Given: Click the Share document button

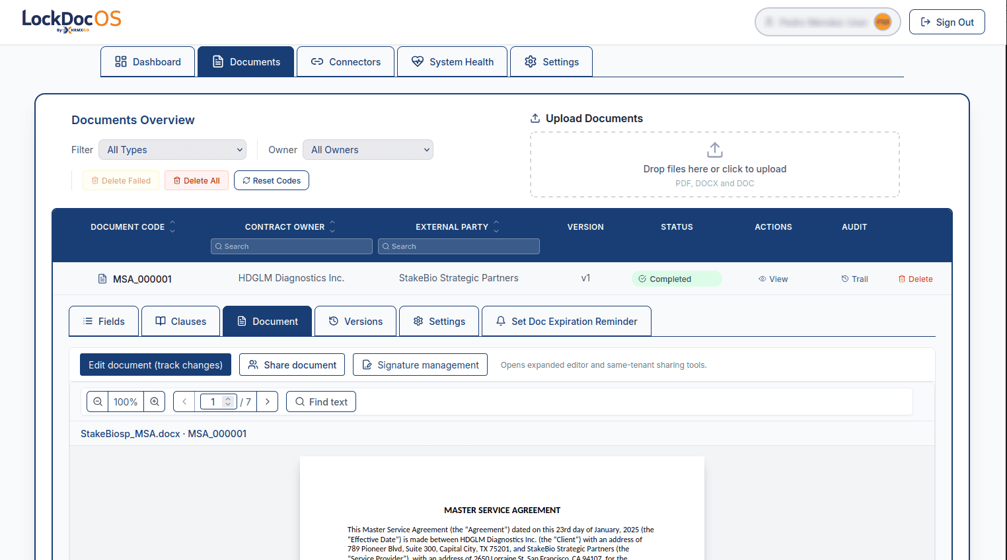Looking at the screenshot, I should 292,365.
